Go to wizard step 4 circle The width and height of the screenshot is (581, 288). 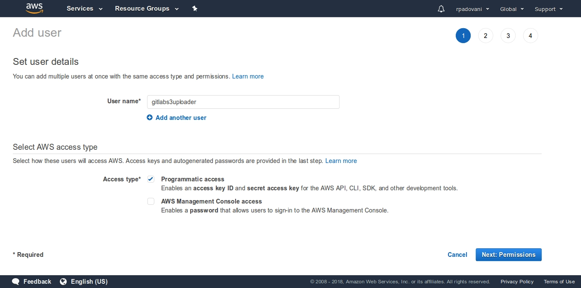tap(531, 36)
